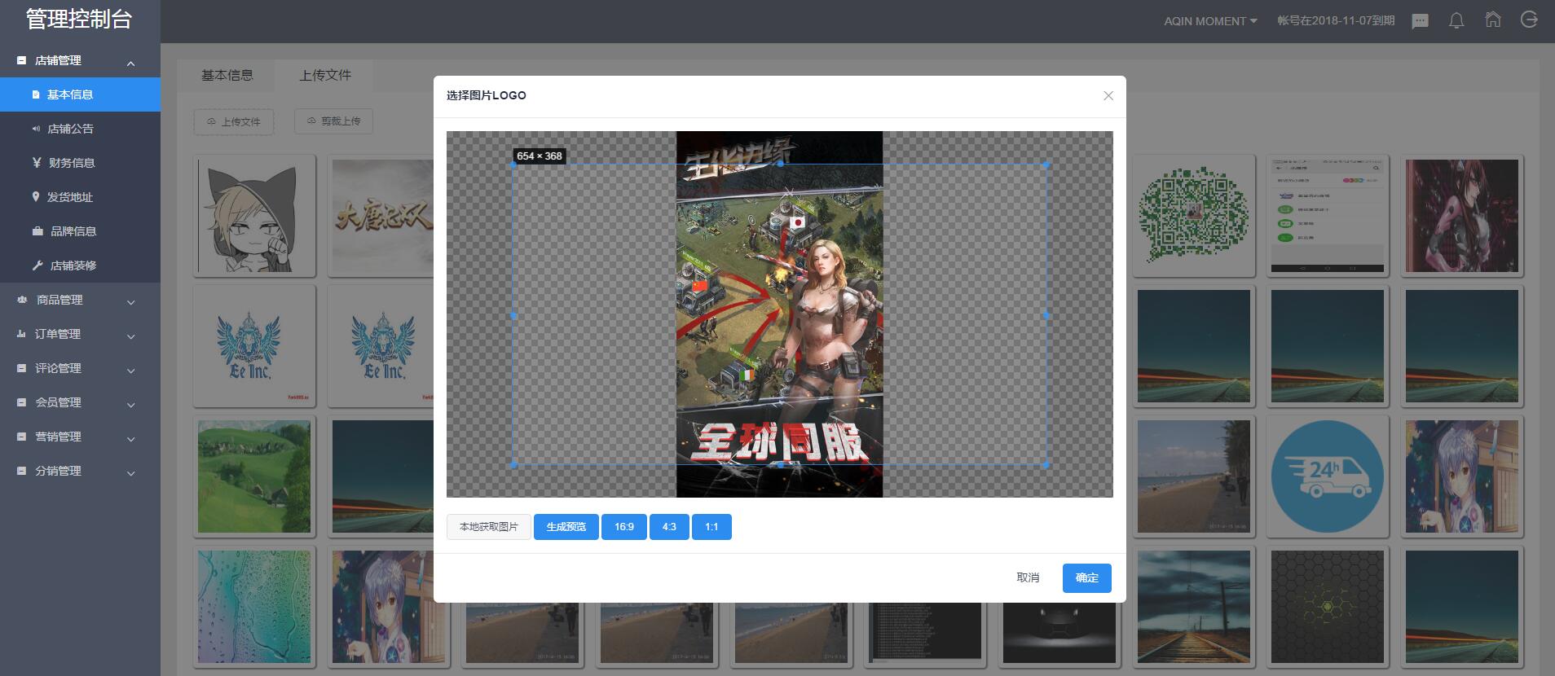Click the 管理控制台 console title
1555x676 pixels.
79,20
